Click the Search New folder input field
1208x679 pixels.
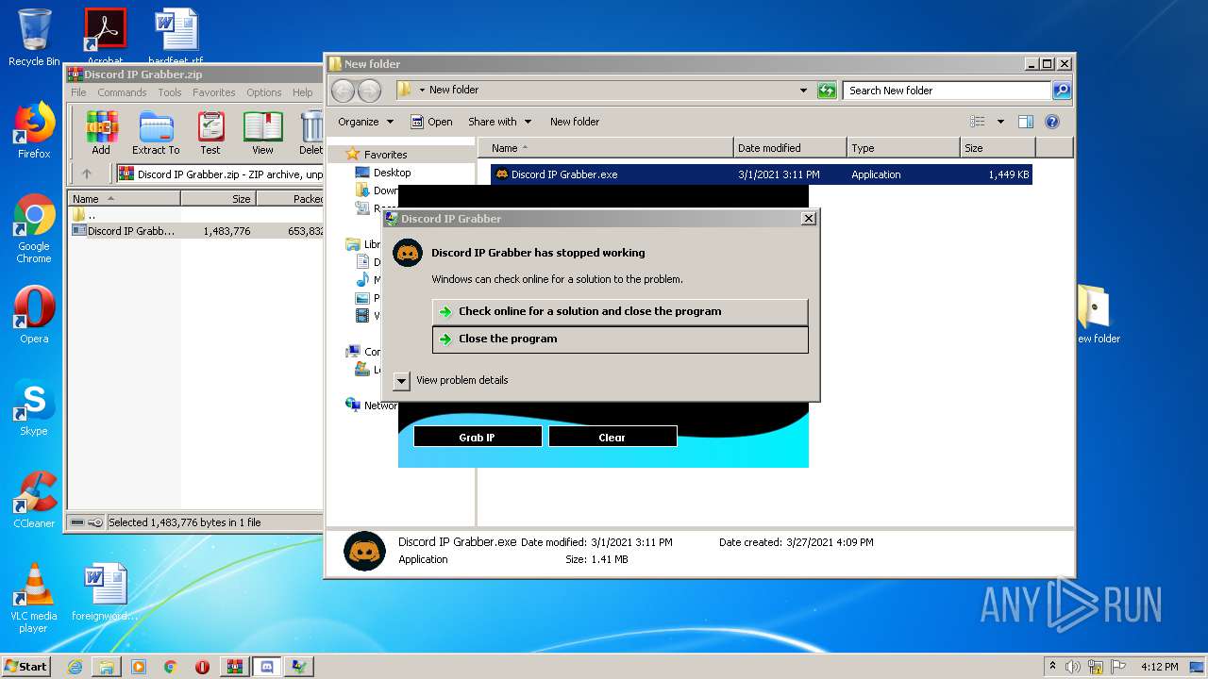(947, 91)
